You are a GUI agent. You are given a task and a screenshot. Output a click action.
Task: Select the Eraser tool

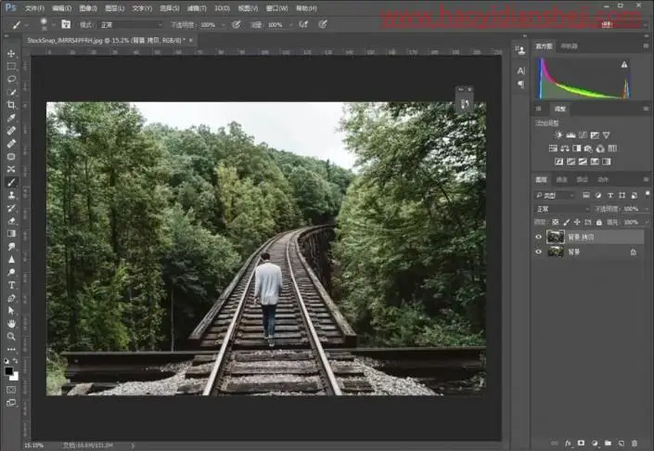(x=11, y=221)
